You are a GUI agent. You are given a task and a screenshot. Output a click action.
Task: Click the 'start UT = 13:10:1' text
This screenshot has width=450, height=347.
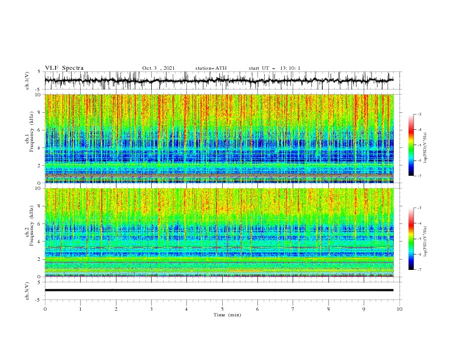coord(274,68)
